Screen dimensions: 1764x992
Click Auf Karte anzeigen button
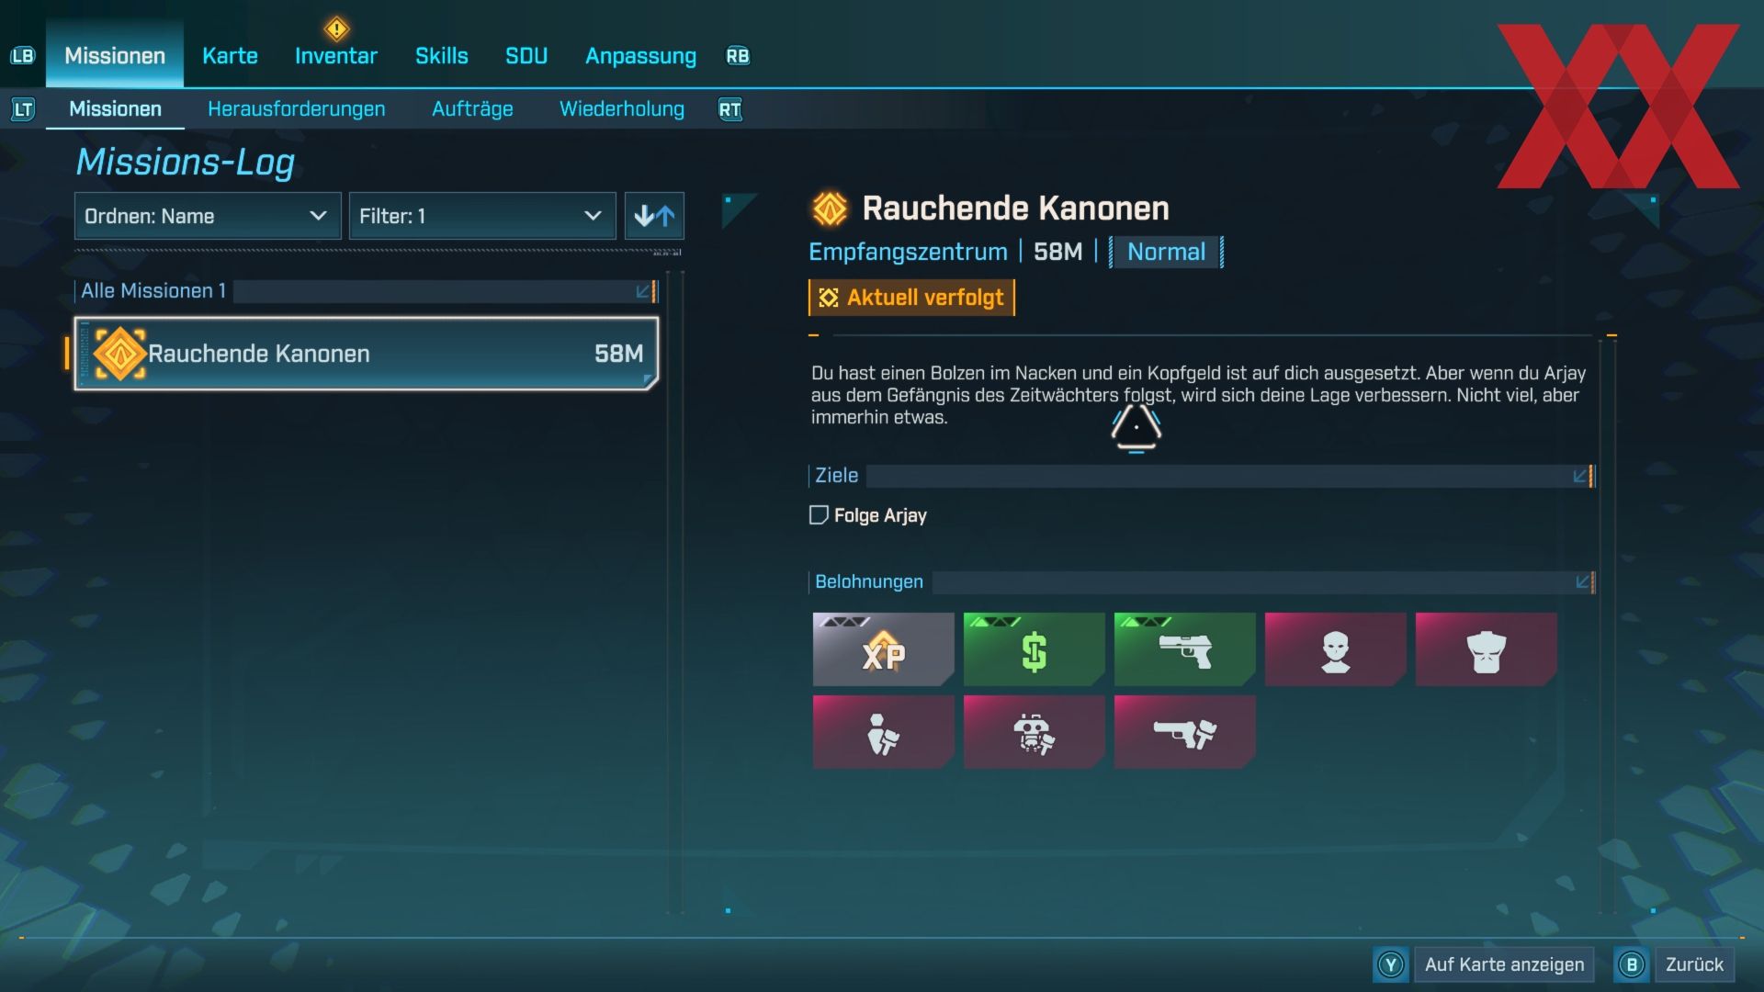1503,964
